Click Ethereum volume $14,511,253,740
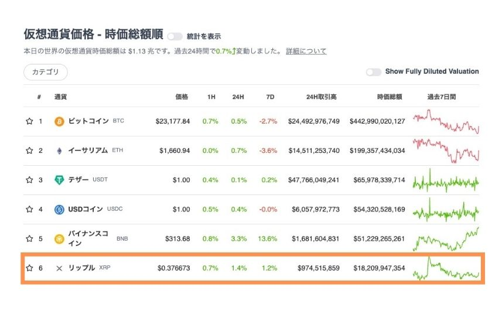 pyautogui.click(x=314, y=151)
